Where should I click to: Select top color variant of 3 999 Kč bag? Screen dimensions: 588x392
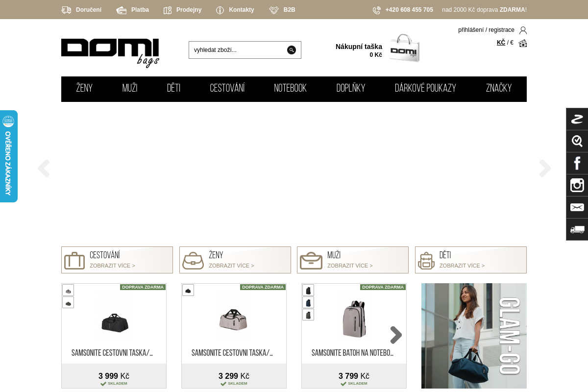point(68,291)
